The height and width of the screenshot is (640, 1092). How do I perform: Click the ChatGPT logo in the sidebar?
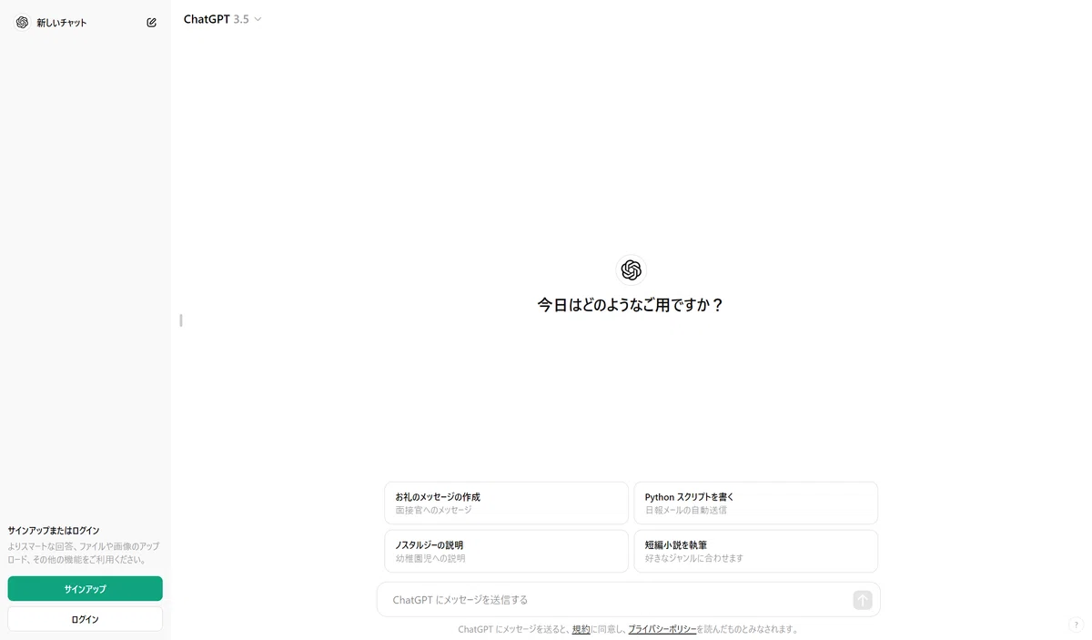point(22,23)
